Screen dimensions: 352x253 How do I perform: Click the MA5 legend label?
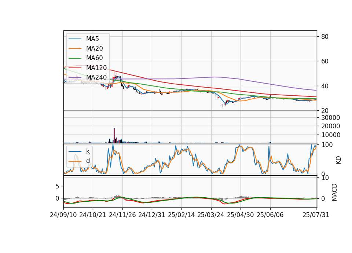tap(92, 39)
